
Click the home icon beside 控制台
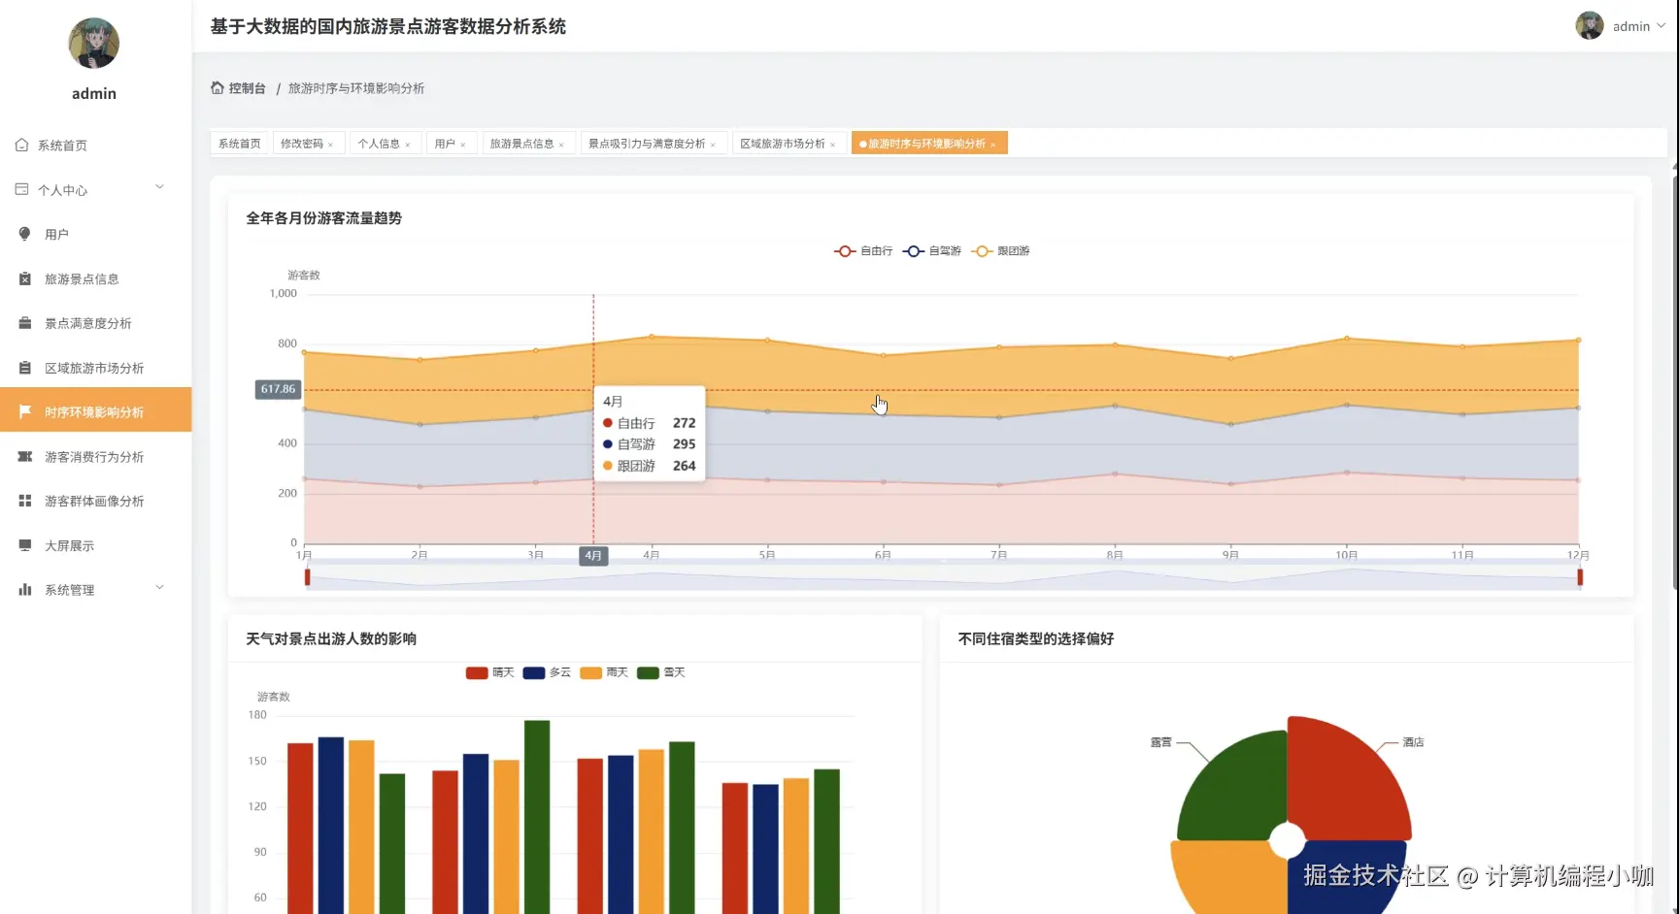[x=218, y=87]
